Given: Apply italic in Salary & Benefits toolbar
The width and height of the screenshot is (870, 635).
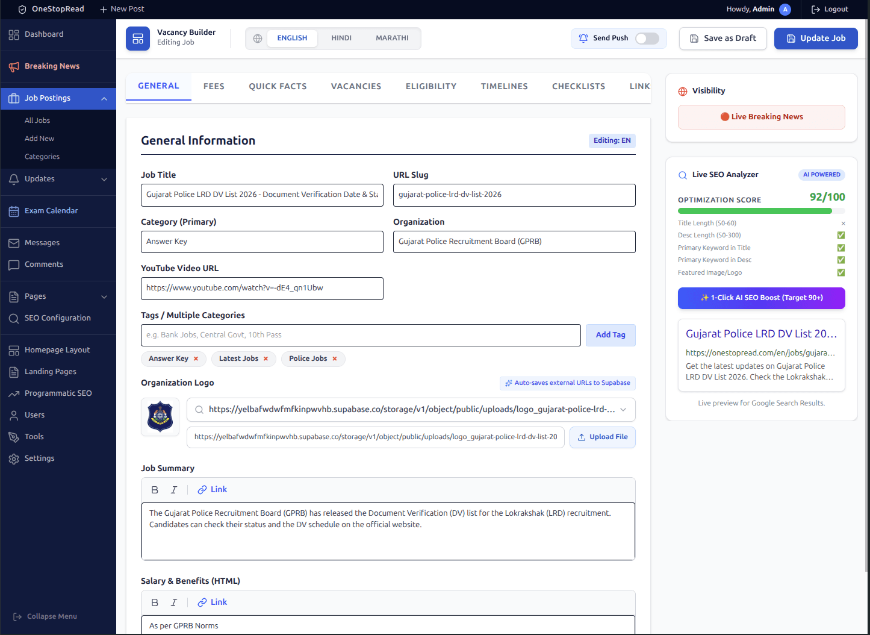Looking at the screenshot, I should [x=174, y=602].
